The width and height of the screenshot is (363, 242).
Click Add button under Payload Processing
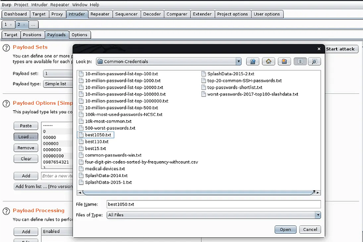coord(26,232)
